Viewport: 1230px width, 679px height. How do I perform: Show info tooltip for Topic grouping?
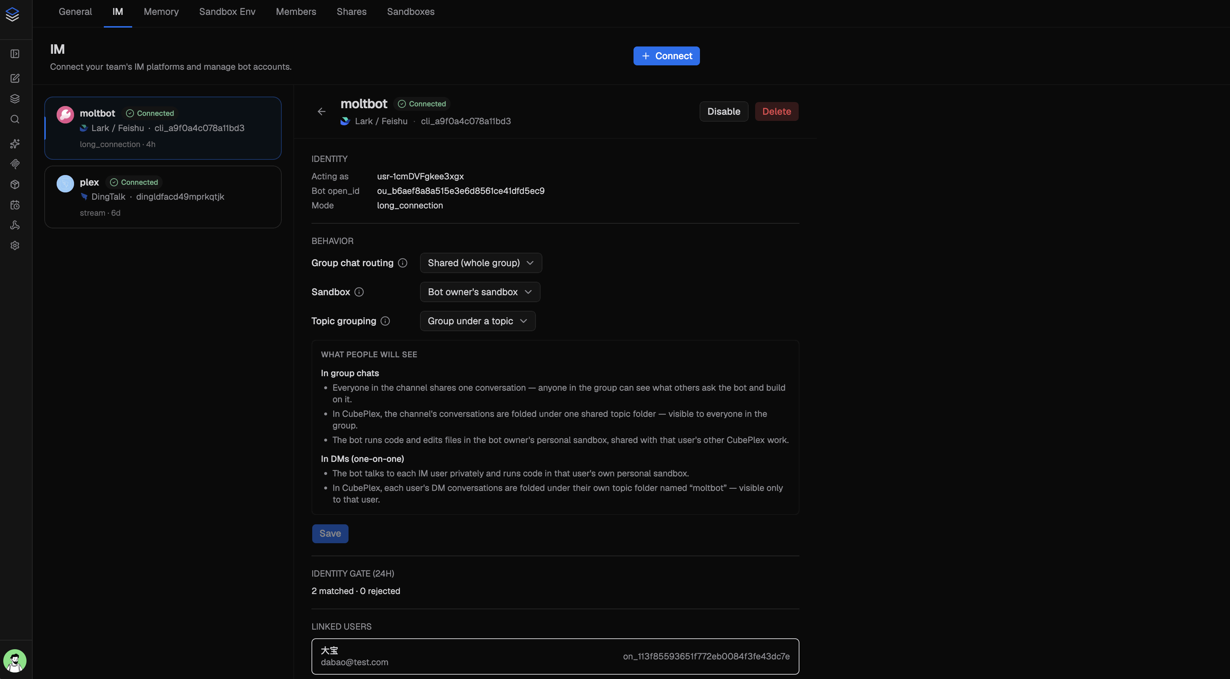point(385,321)
